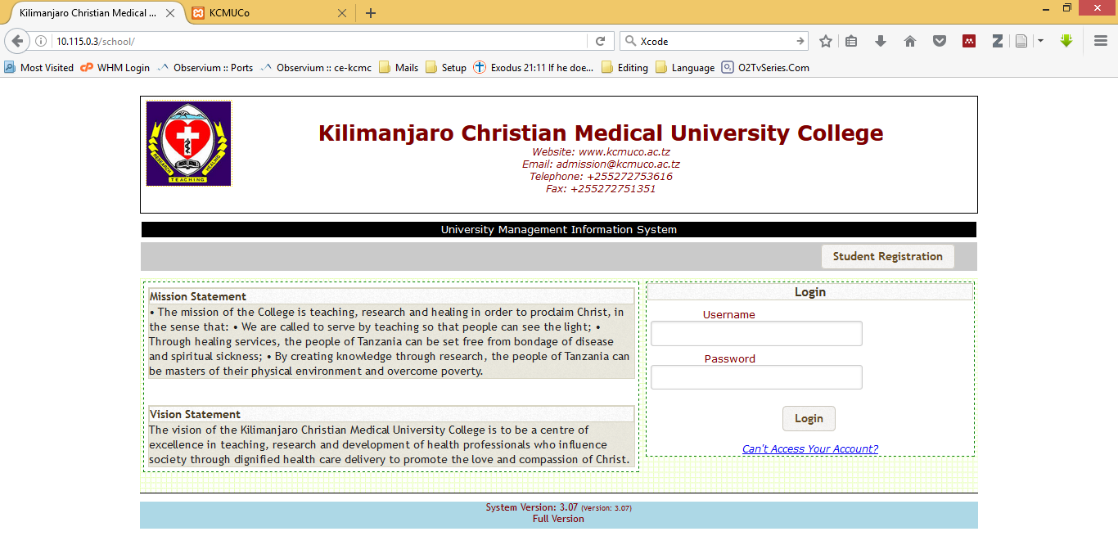Open the hamburger menu
The image size is (1118, 536).
tap(1101, 41)
